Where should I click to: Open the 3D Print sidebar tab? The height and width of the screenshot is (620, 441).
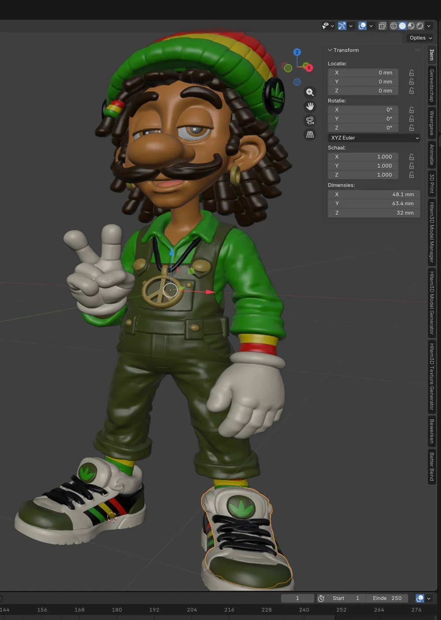pyautogui.click(x=432, y=184)
